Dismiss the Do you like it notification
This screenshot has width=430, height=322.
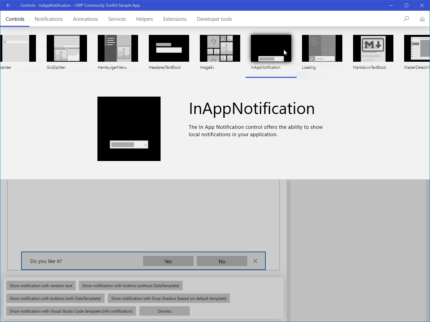pyautogui.click(x=255, y=261)
